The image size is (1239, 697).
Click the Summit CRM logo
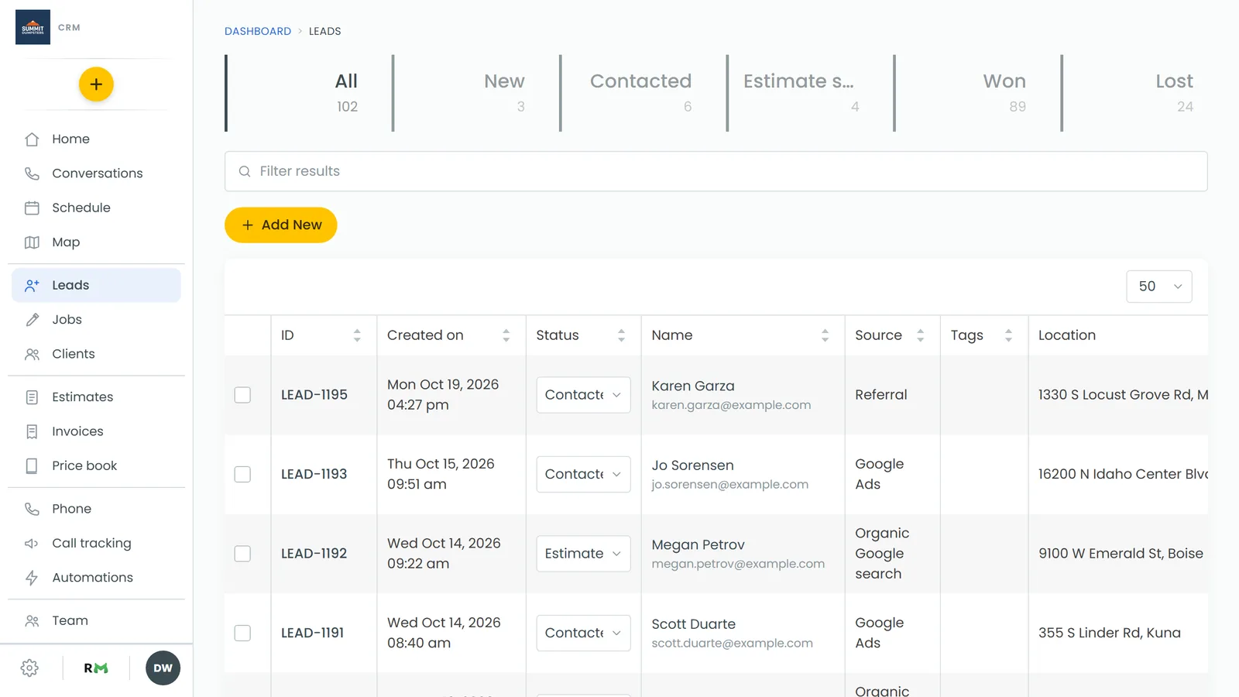(x=33, y=27)
